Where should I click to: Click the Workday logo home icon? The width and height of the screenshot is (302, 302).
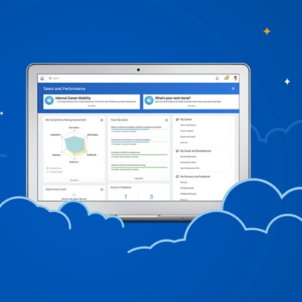(x=42, y=79)
